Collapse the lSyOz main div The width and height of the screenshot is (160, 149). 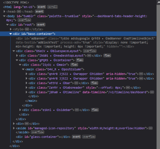(20, 65)
